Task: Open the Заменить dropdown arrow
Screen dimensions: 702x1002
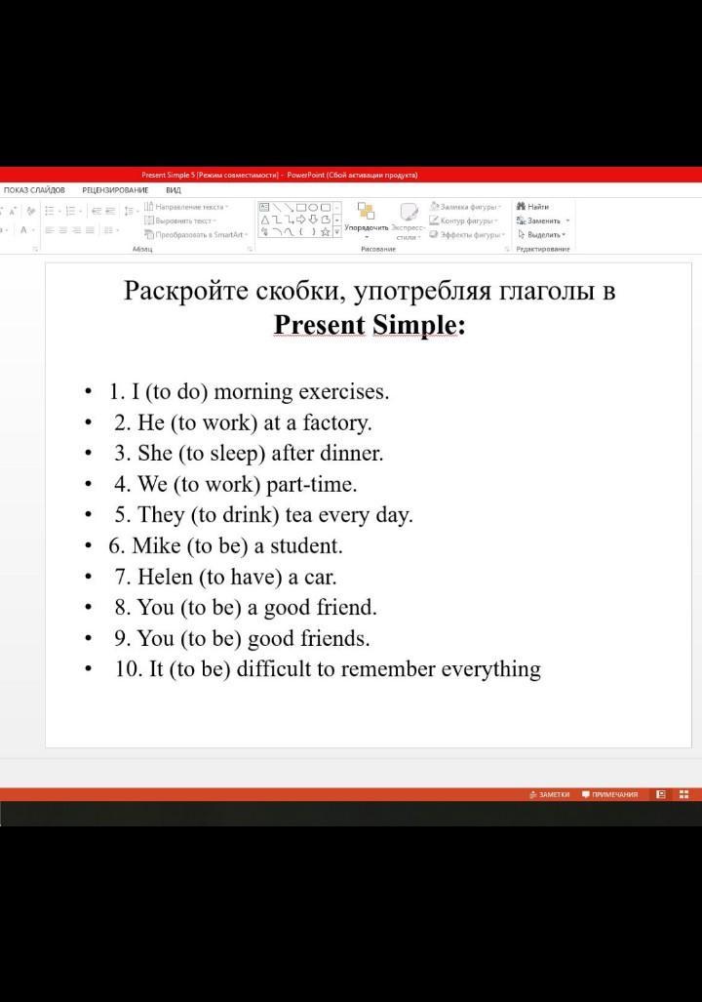Action: 567,220
